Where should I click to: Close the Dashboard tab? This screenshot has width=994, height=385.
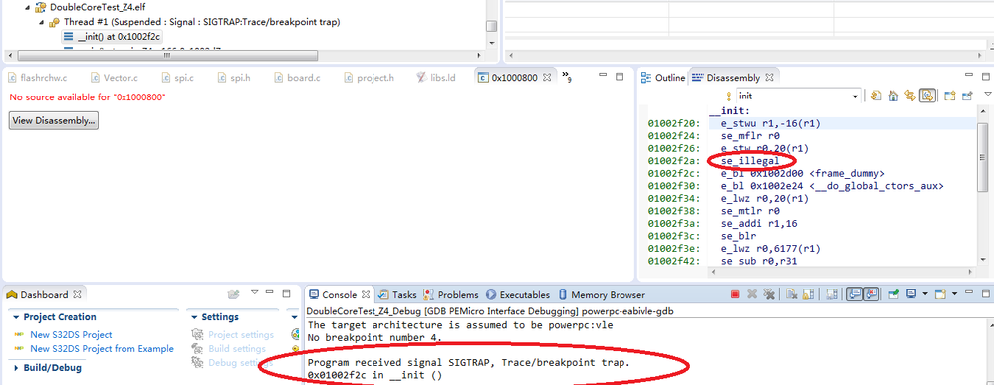(77, 295)
